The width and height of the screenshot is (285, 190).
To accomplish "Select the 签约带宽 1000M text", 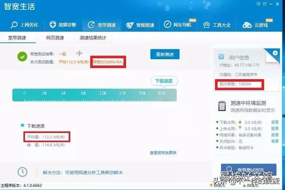I will pos(235,84).
